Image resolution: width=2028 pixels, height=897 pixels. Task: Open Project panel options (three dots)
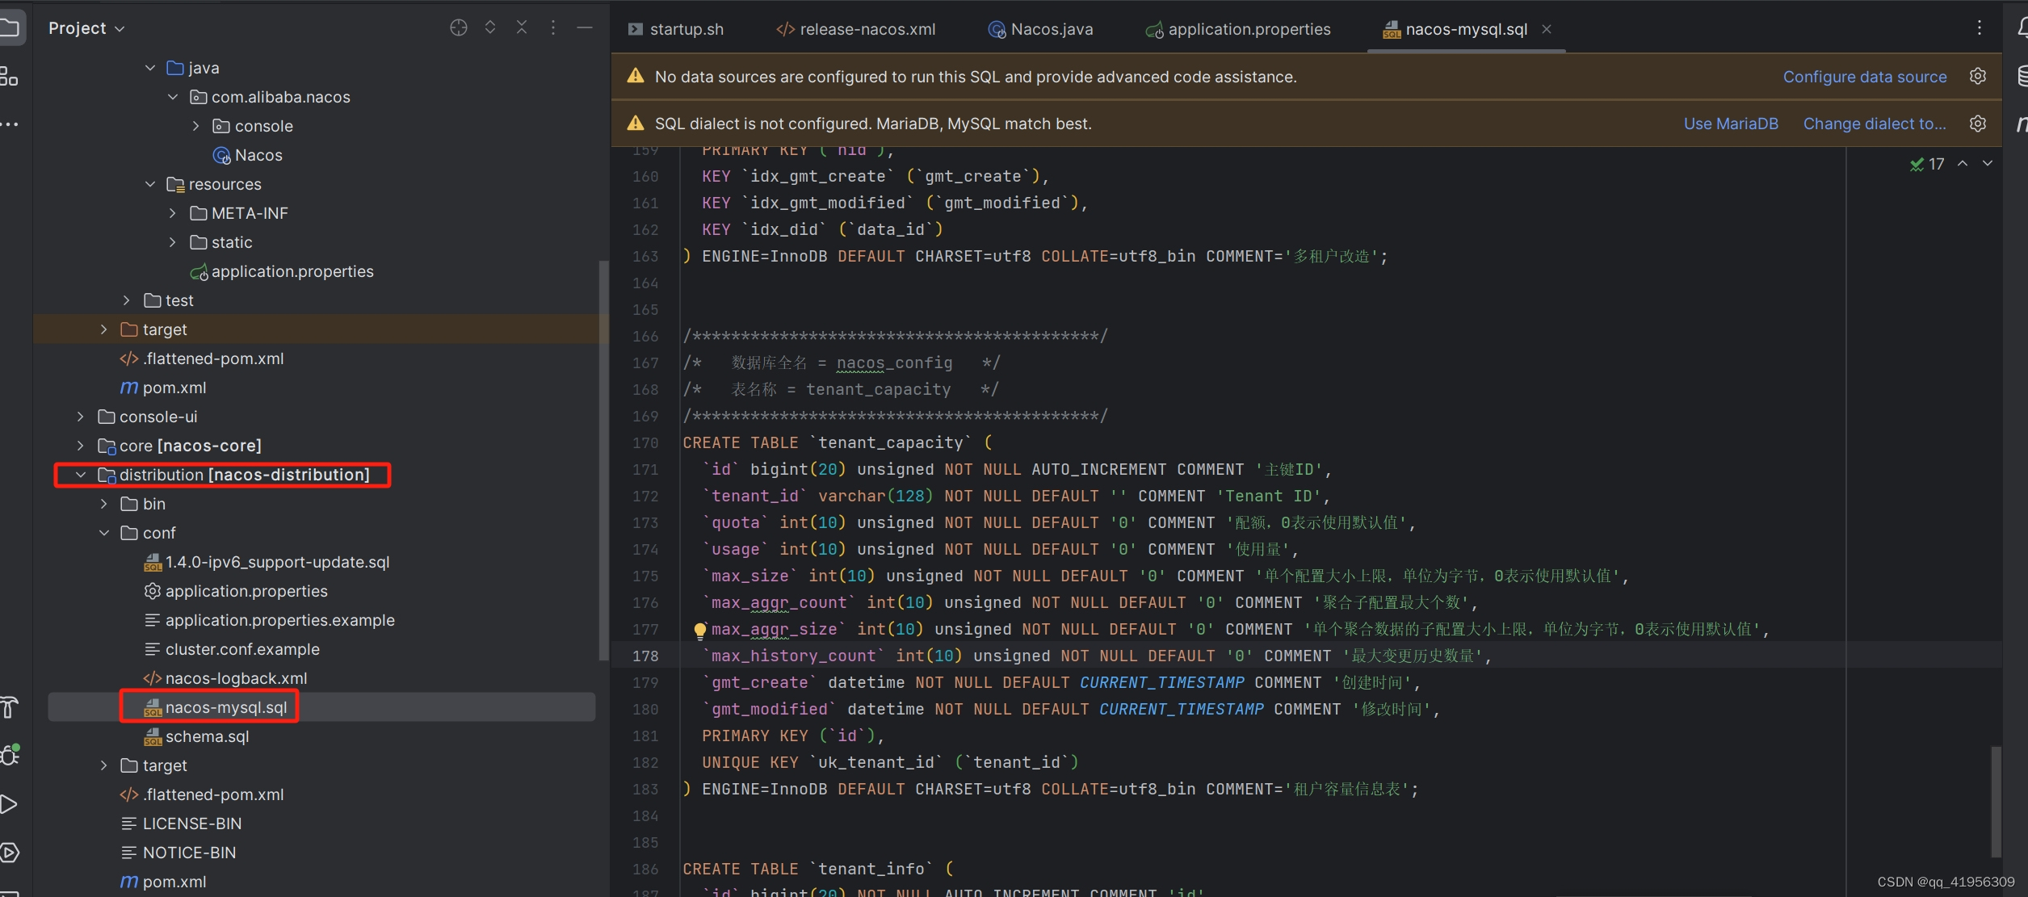click(553, 27)
